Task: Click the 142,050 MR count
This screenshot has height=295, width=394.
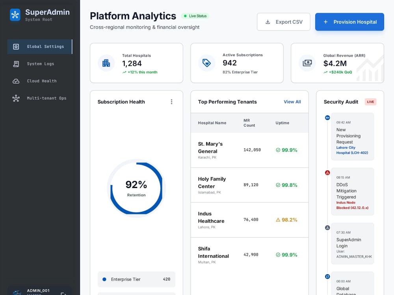Action: [x=252, y=150]
